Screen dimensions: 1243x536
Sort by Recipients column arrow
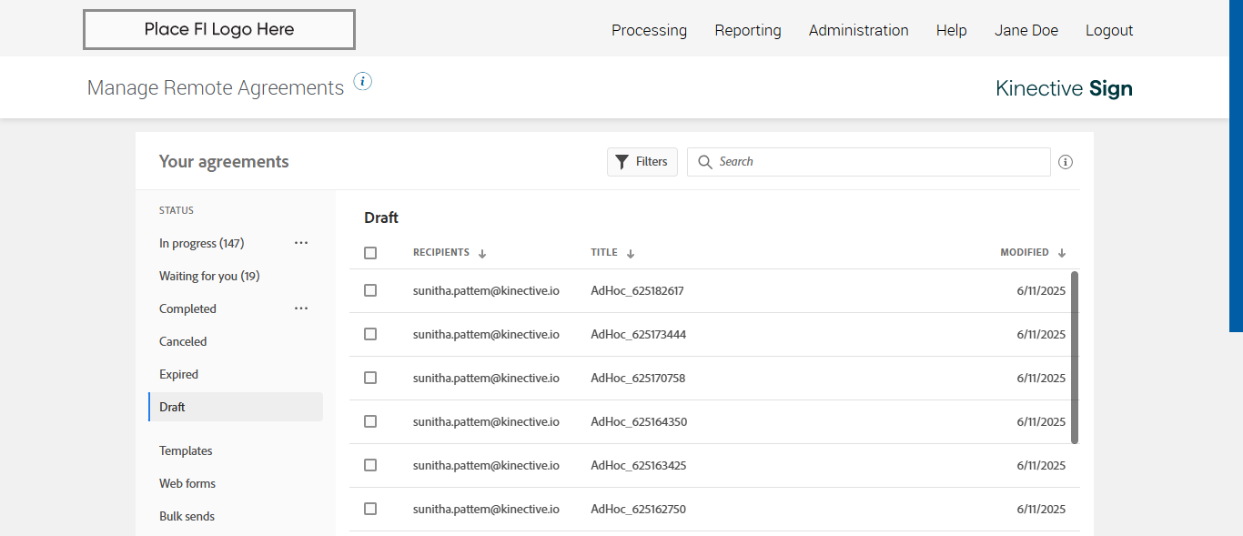pos(482,254)
